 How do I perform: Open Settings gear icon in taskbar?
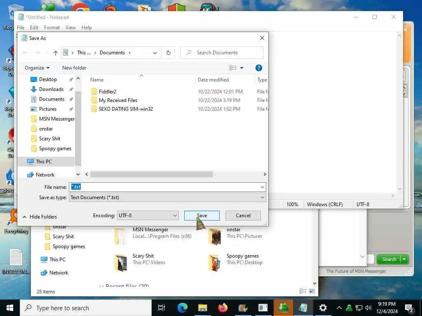(323, 308)
